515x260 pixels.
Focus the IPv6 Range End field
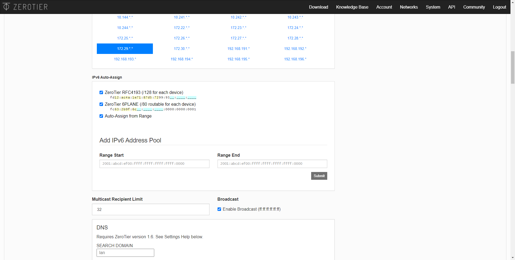(272, 164)
